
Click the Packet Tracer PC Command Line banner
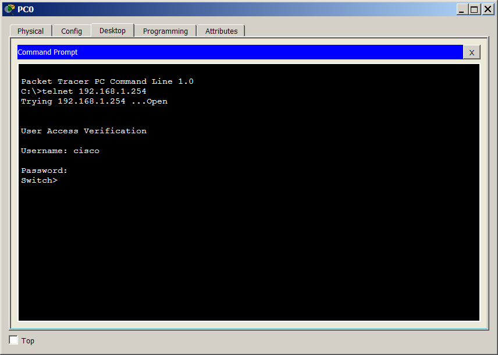point(108,81)
